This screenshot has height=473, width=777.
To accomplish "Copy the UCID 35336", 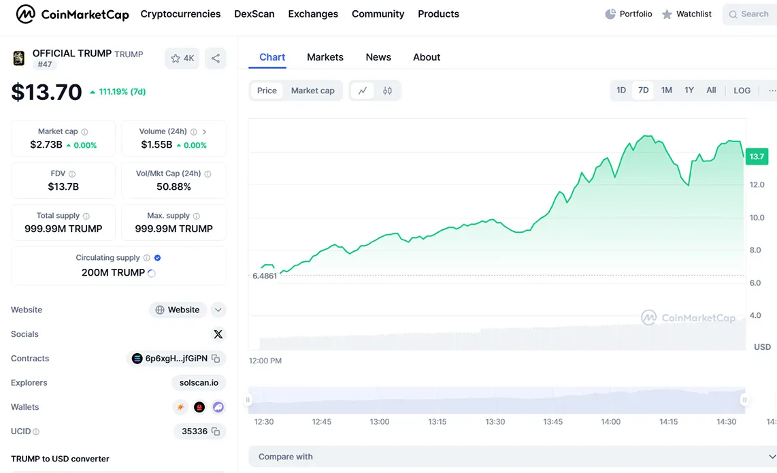I will (x=216, y=431).
